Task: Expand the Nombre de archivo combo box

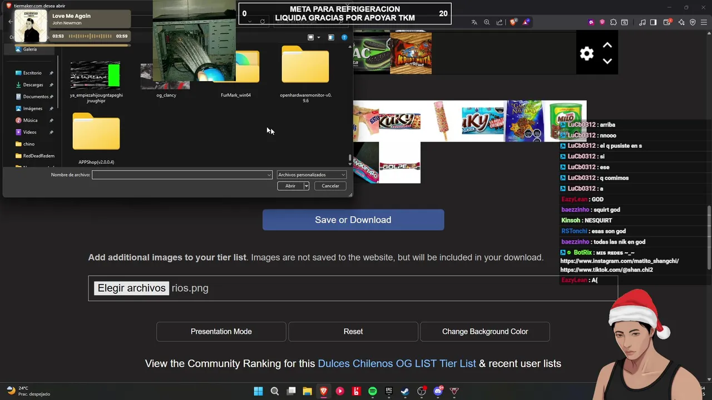Action: [x=269, y=175]
